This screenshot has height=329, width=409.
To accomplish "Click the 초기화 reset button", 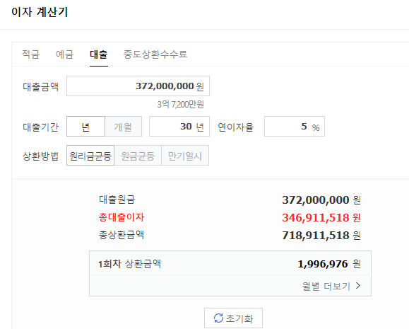I will 233,318.
